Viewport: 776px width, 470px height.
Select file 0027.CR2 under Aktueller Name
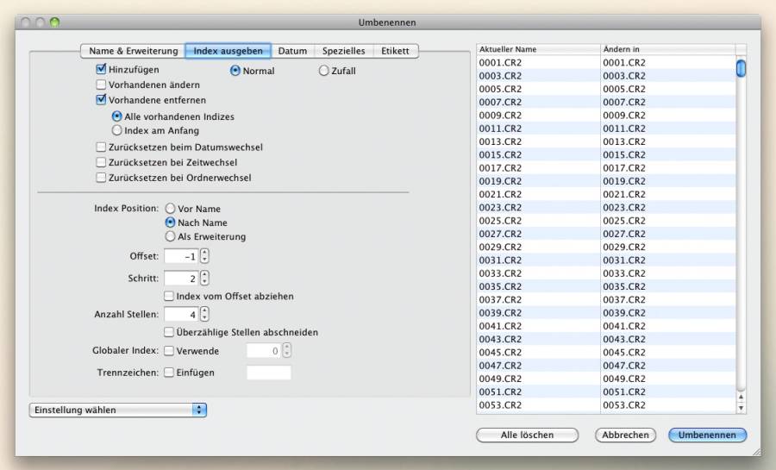[x=500, y=234]
